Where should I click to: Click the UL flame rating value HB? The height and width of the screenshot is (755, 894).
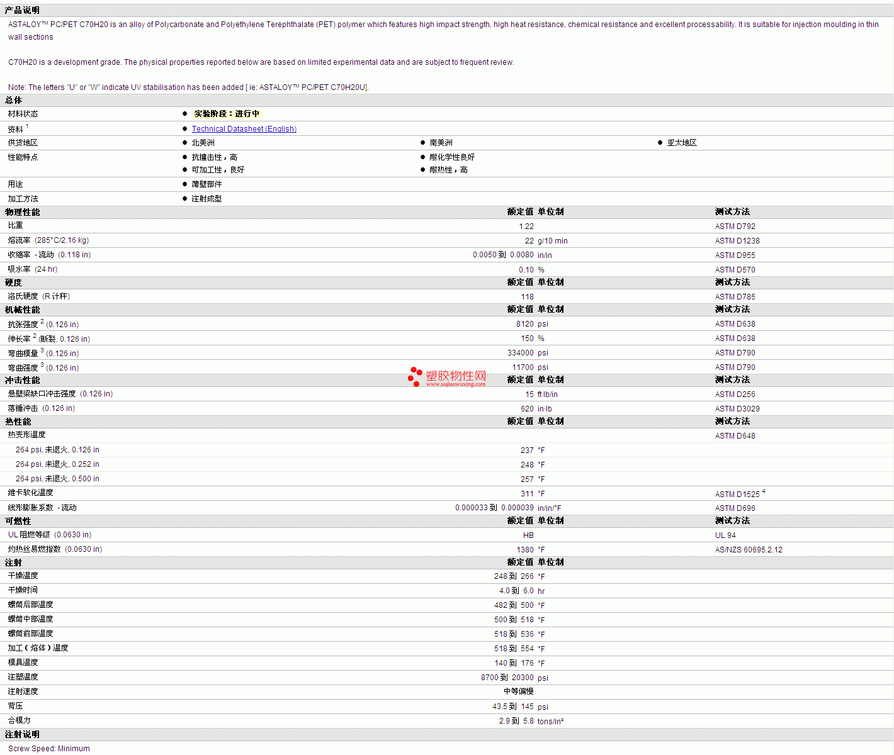(528, 535)
